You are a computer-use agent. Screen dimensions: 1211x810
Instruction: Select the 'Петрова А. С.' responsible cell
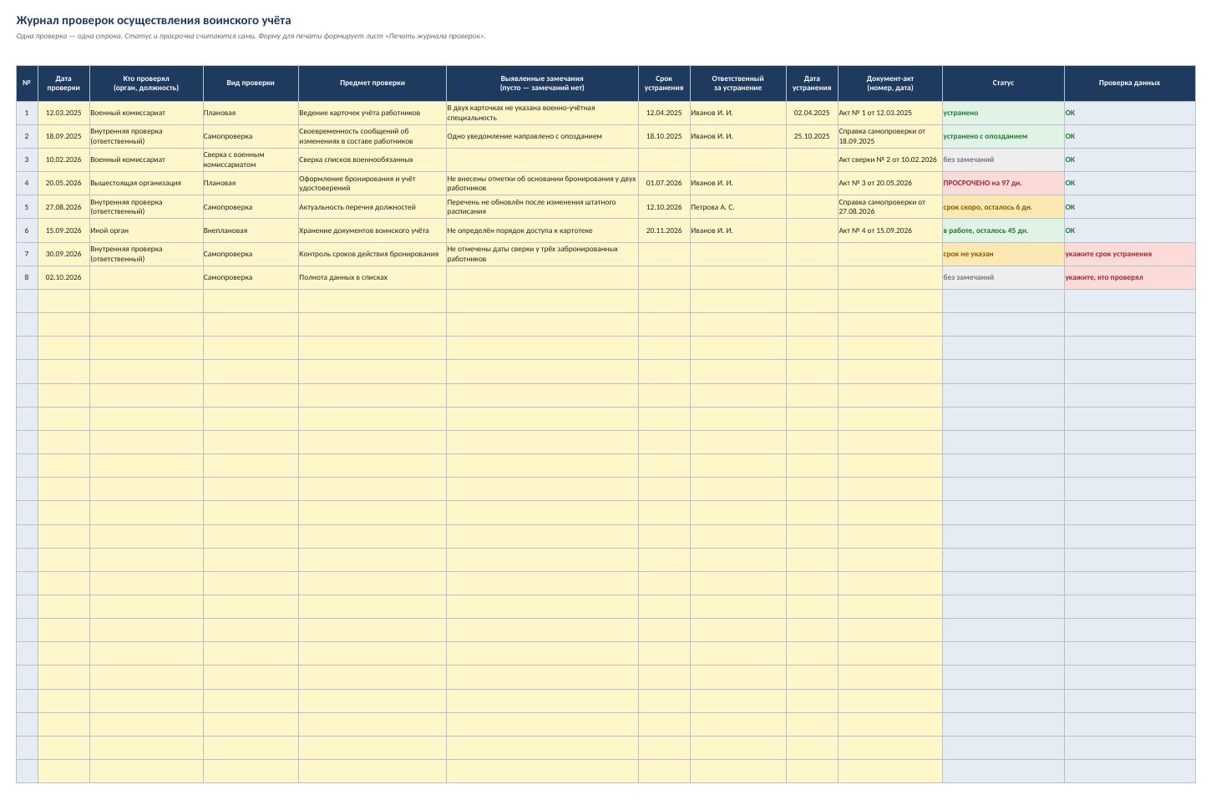(737, 207)
